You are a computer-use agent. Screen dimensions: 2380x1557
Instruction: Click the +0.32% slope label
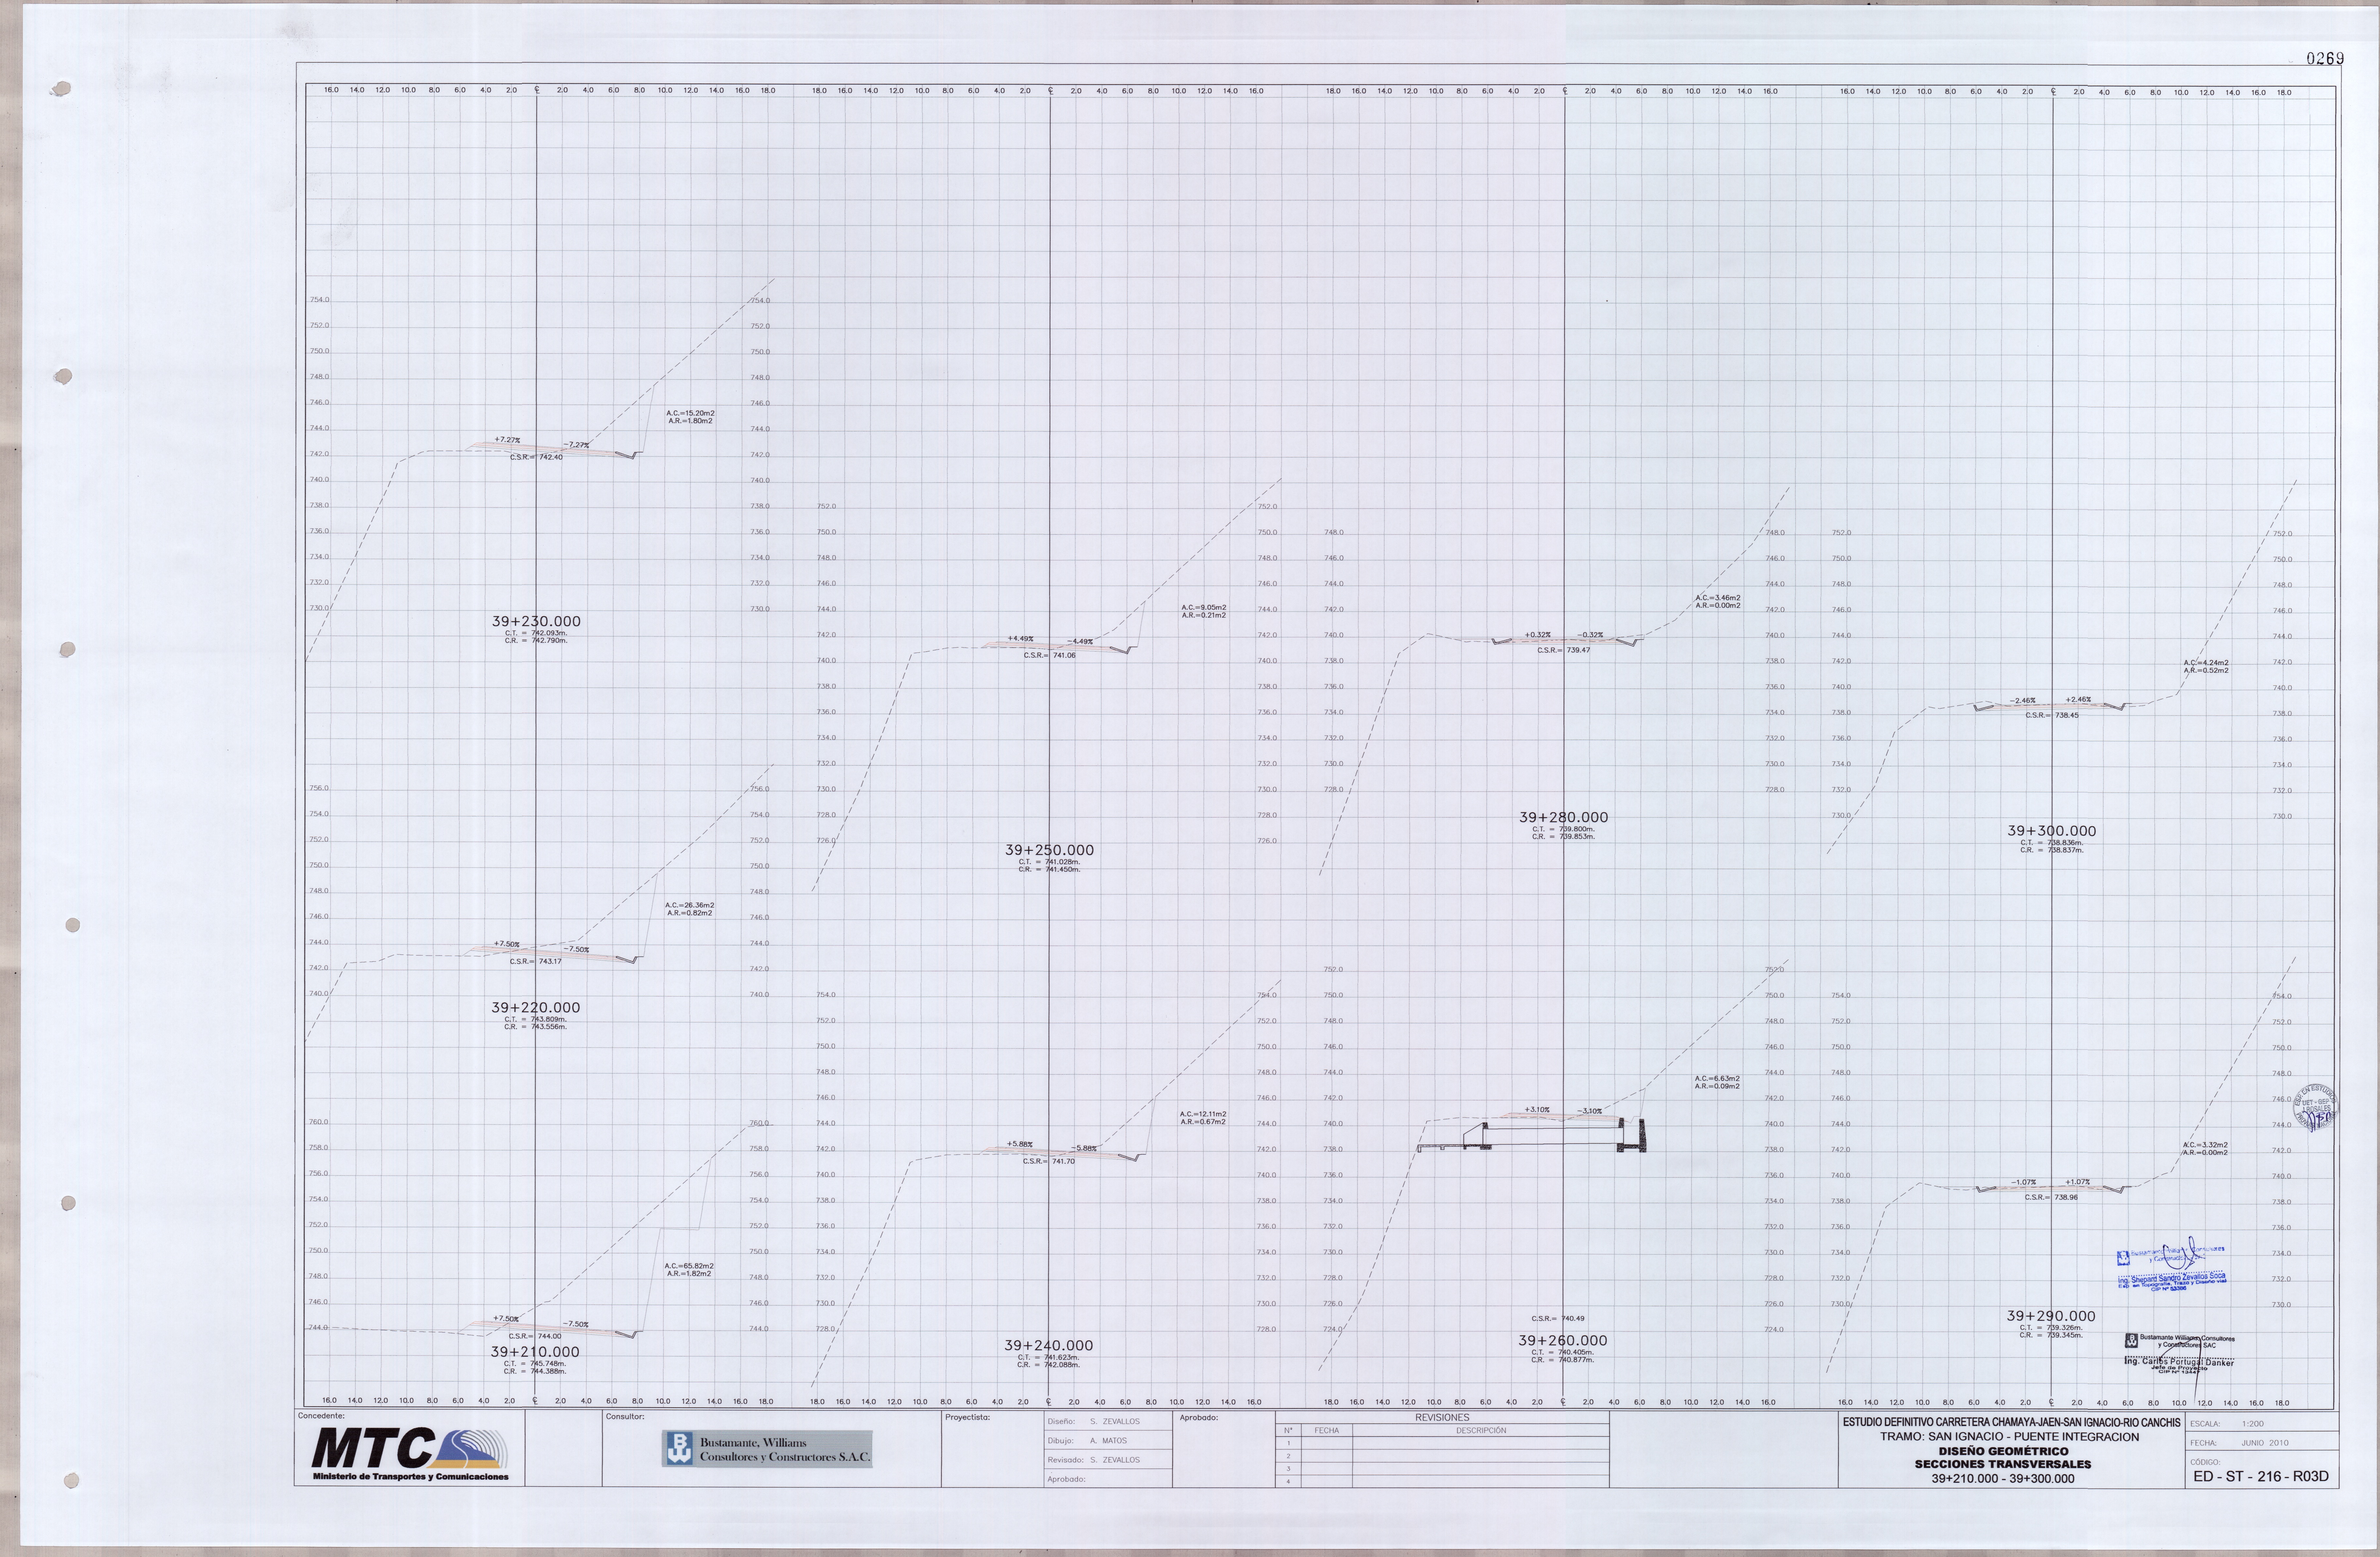point(1538,635)
